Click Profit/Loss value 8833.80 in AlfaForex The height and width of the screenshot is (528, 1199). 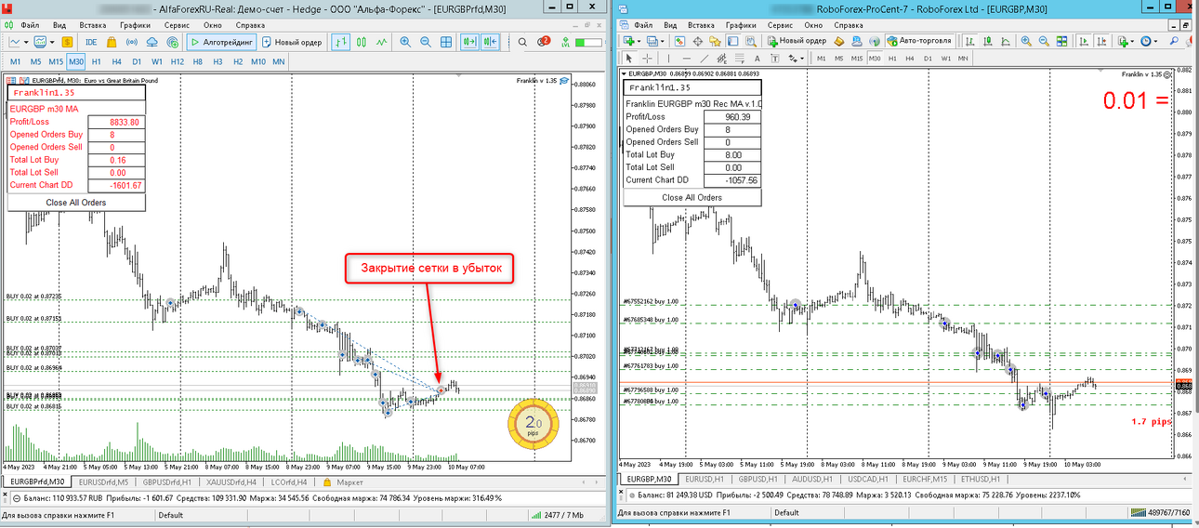(115, 122)
